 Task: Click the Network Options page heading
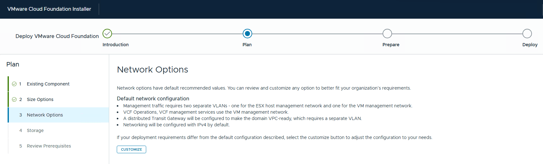(153, 69)
